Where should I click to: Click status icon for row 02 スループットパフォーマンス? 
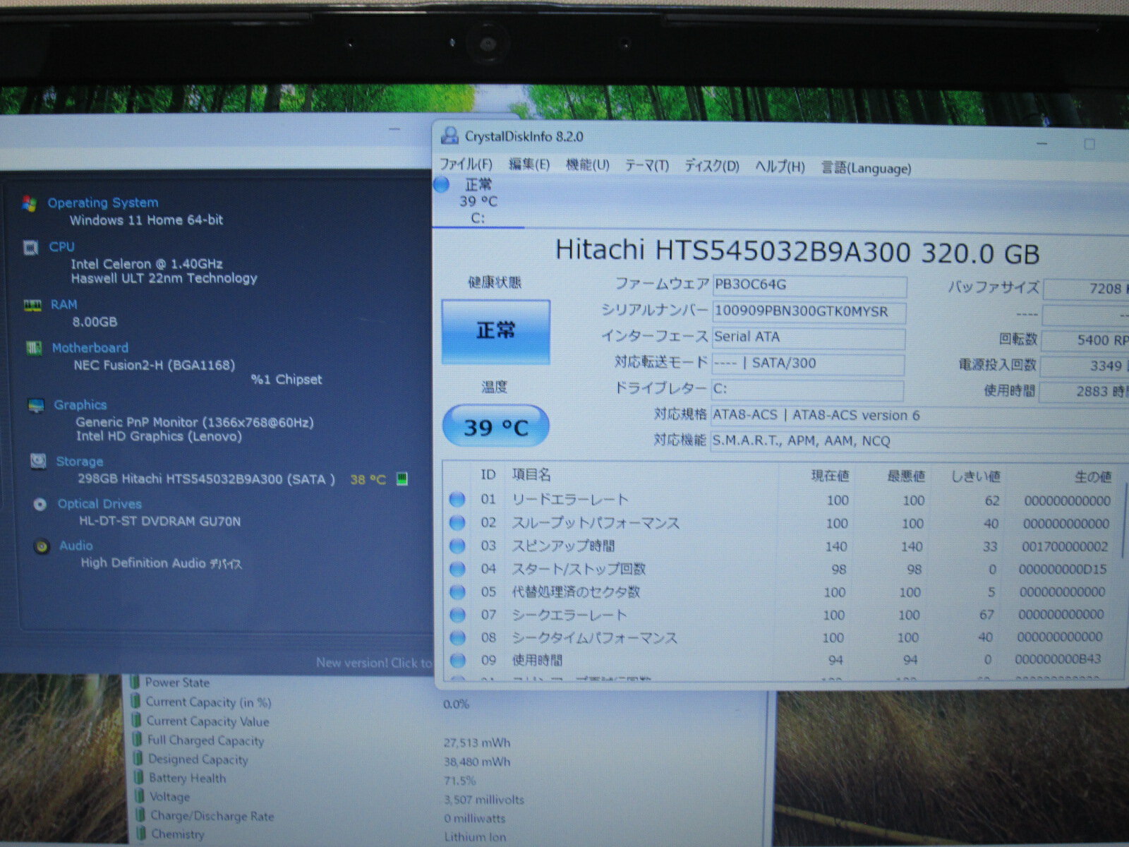click(457, 523)
